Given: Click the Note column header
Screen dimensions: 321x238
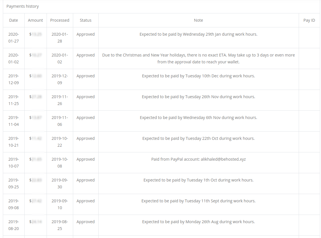Looking at the screenshot, I should click(x=198, y=20).
